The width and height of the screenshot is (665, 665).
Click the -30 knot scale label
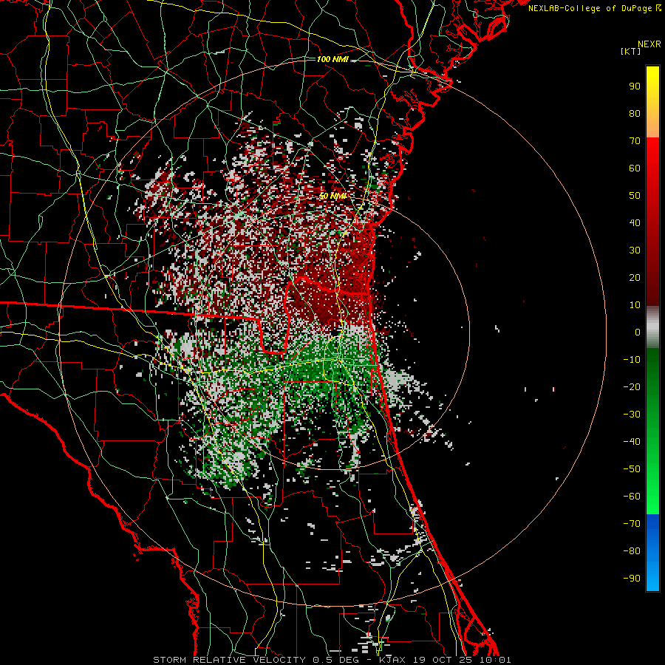tap(632, 415)
